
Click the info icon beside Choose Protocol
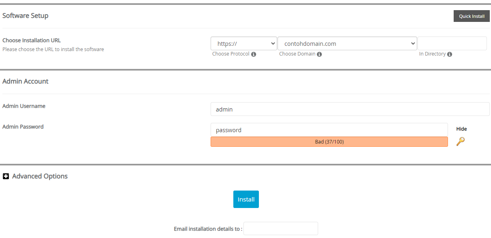pos(254,54)
